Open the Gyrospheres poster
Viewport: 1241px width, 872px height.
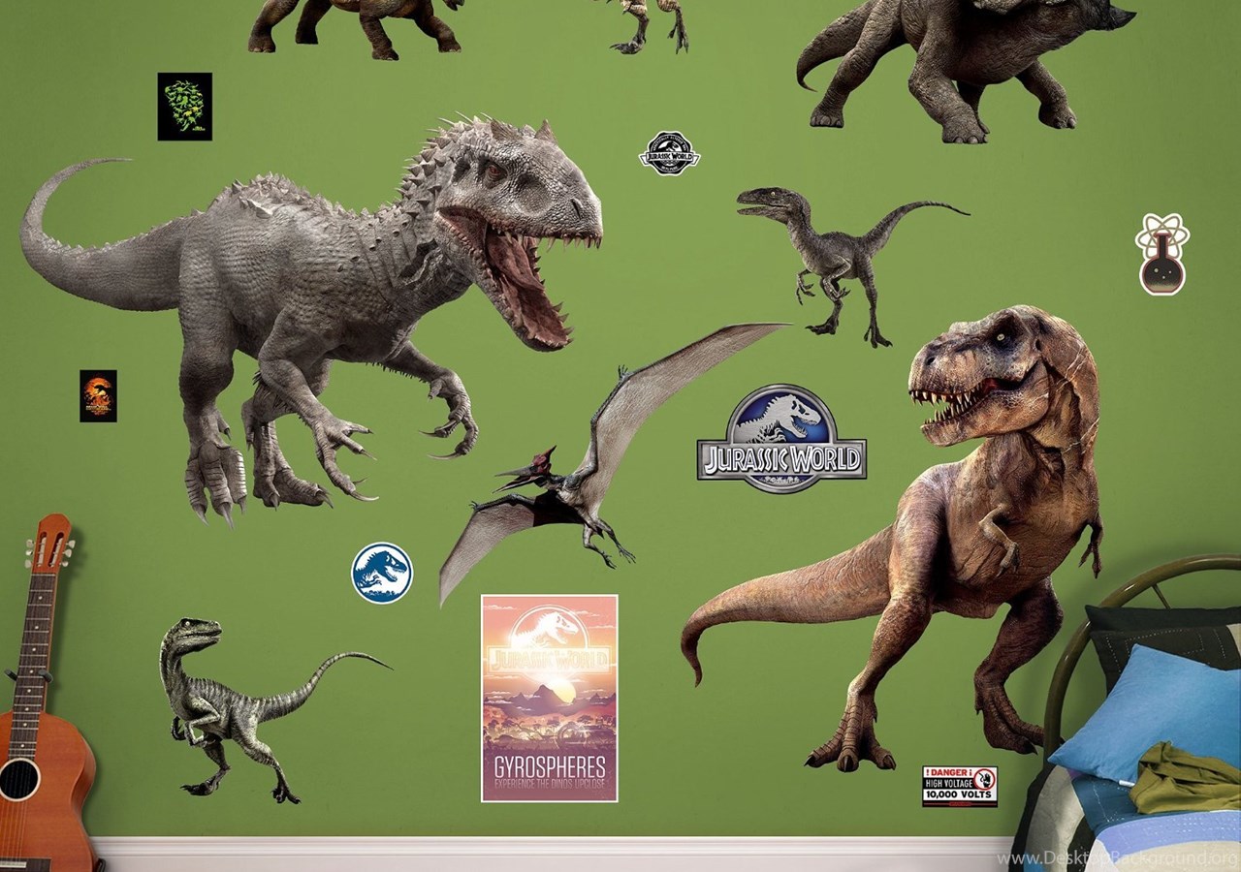550,699
